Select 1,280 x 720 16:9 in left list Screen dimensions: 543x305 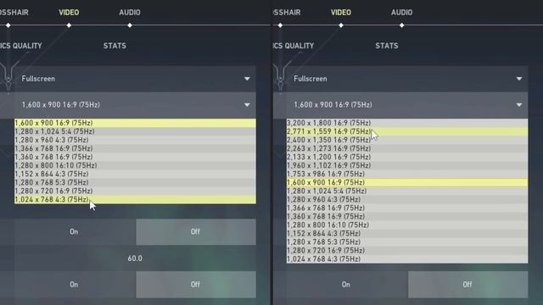click(135, 191)
